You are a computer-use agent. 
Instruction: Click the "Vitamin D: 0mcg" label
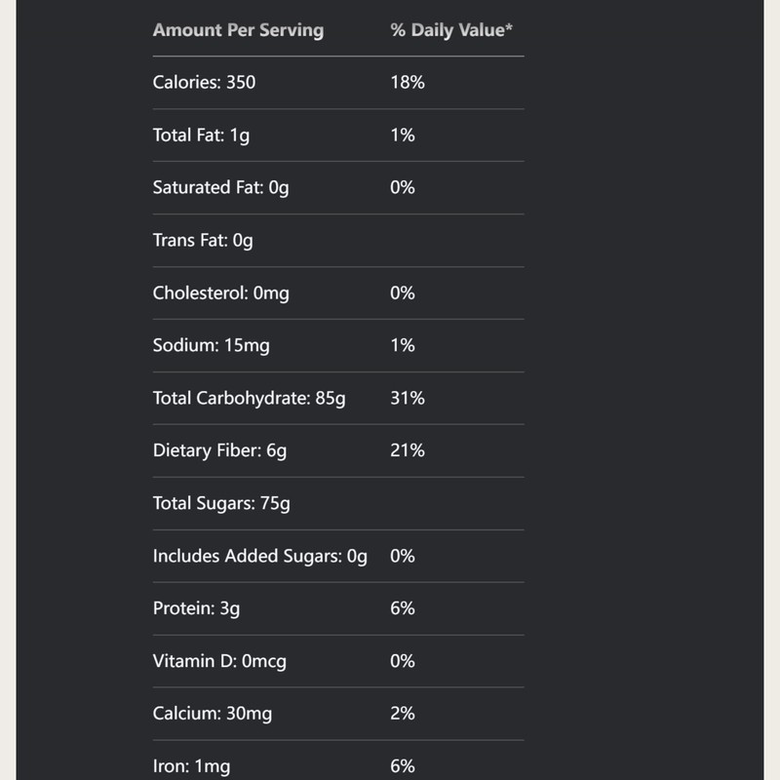click(217, 661)
